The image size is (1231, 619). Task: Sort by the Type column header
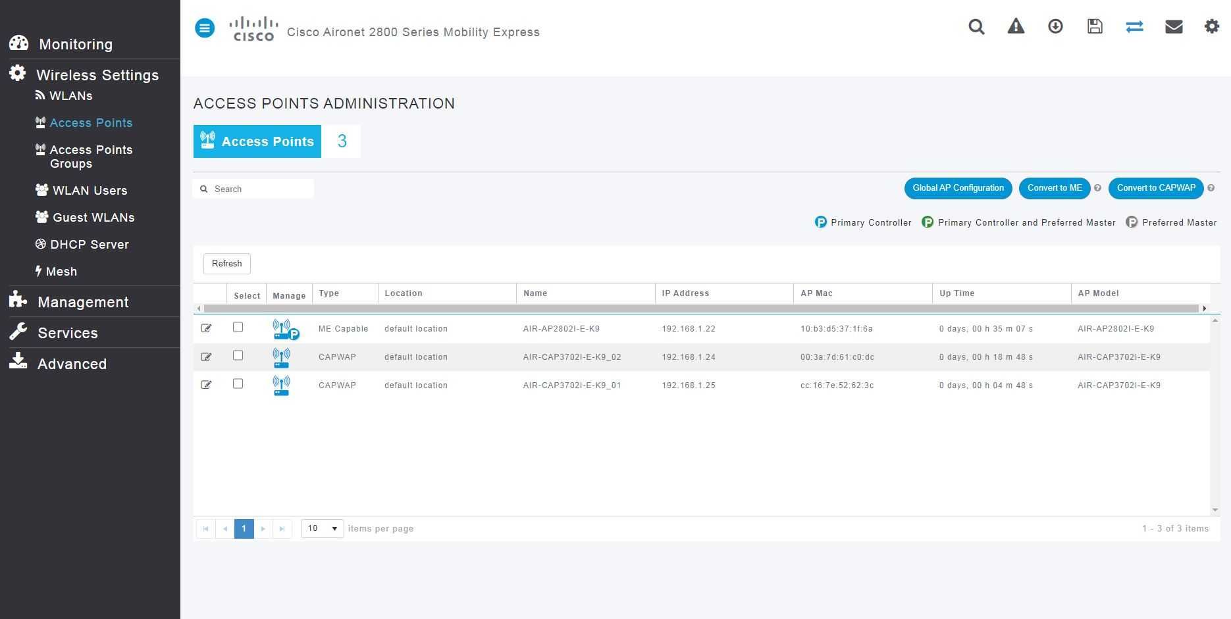click(x=329, y=293)
